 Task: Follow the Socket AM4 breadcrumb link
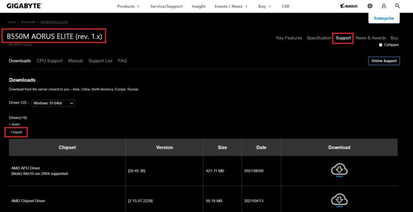click(x=28, y=22)
